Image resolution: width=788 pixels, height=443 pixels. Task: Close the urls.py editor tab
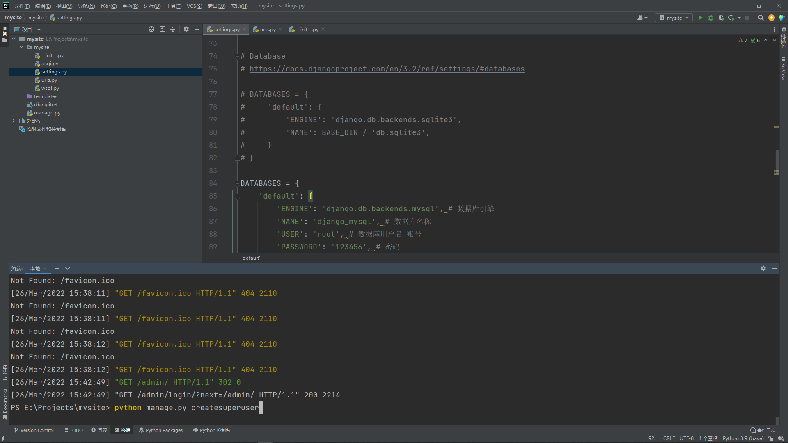(280, 29)
